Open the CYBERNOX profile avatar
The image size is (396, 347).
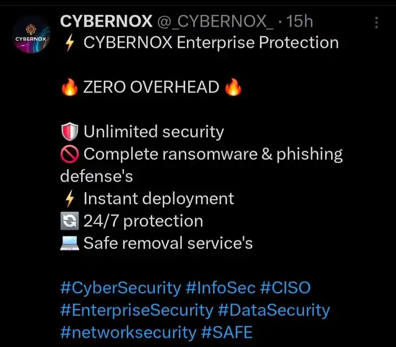pyautogui.click(x=30, y=38)
